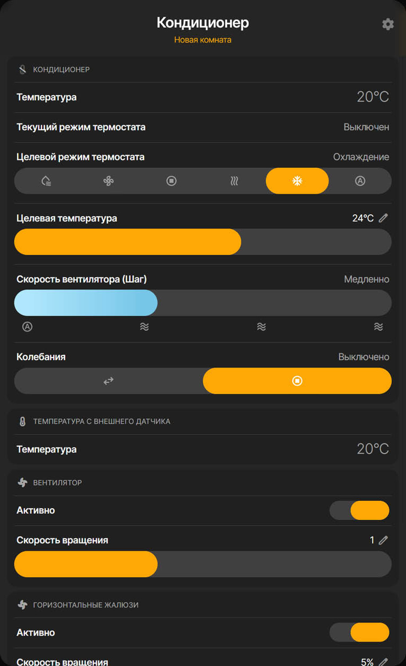Select the off (stop) thermostat mode
Image resolution: width=406 pixels, height=666 pixels.
click(x=171, y=181)
